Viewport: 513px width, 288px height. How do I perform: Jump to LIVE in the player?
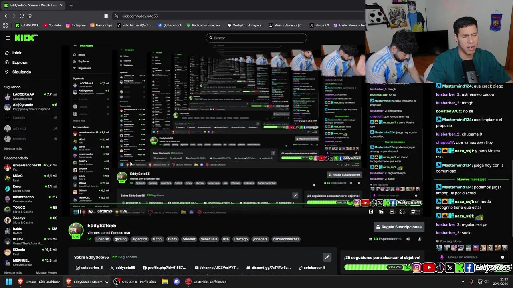pyautogui.click(x=121, y=212)
